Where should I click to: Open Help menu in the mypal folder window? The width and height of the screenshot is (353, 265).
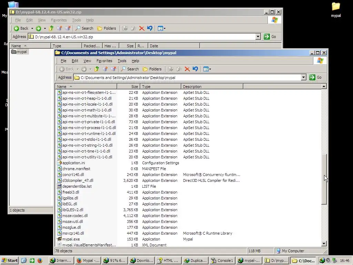(135, 61)
